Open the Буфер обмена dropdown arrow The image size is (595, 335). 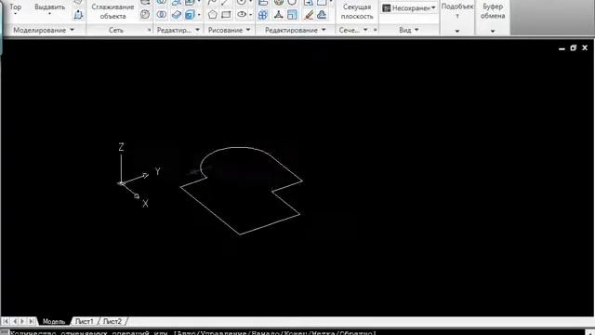click(x=493, y=31)
